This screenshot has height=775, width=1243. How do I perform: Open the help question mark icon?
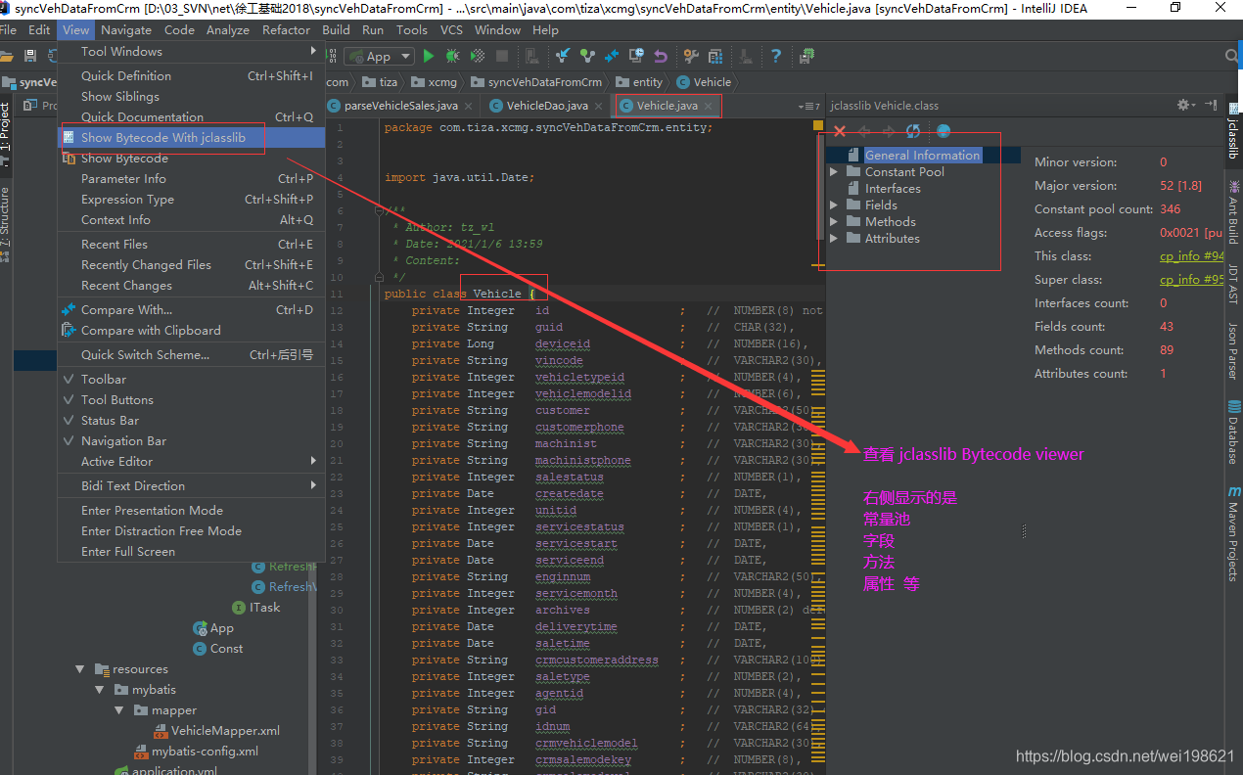click(x=775, y=56)
